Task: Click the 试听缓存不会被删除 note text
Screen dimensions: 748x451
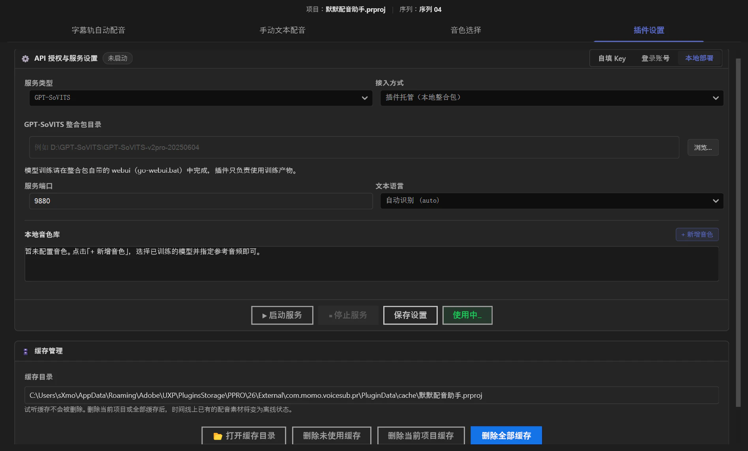Action: coord(159,410)
